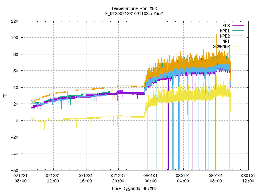Click the y-axis label 120

(14, 21)
